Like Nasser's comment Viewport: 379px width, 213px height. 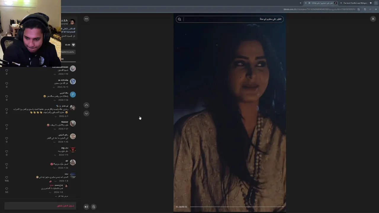point(7,125)
